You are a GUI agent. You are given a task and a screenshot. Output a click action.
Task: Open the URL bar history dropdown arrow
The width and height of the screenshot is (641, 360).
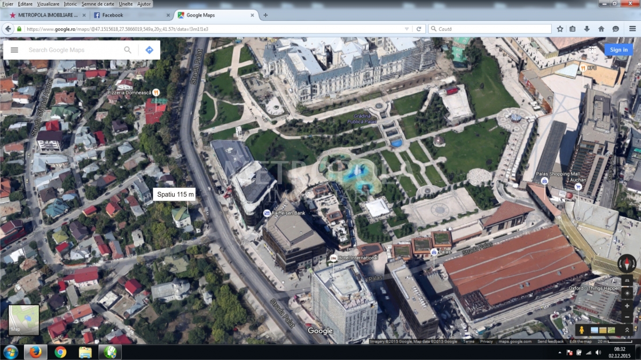point(407,29)
